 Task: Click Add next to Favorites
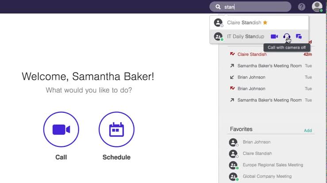pyautogui.click(x=308, y=131)
